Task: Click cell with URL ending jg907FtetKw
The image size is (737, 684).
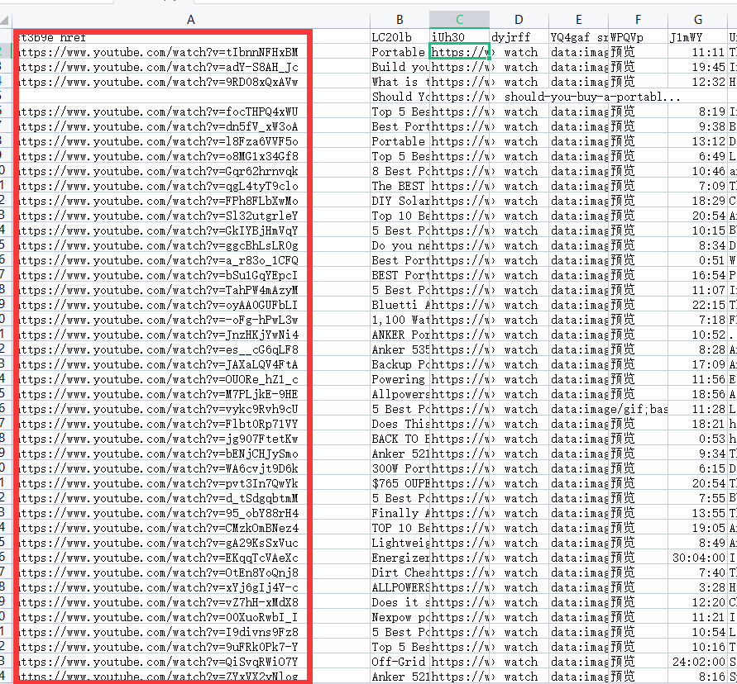Action: pos(191,439)
